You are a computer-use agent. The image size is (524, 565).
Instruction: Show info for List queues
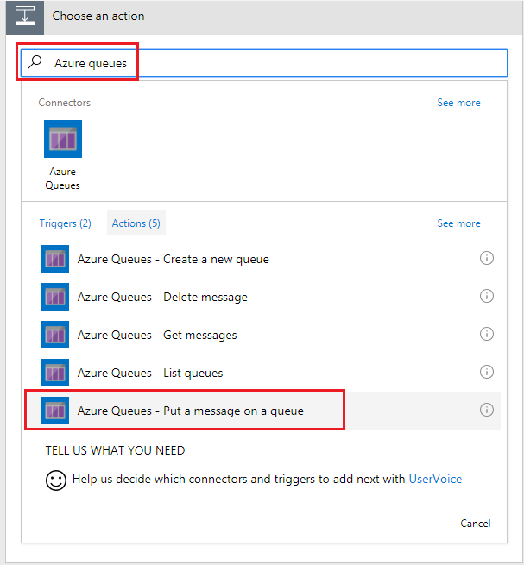pos(487,372)
